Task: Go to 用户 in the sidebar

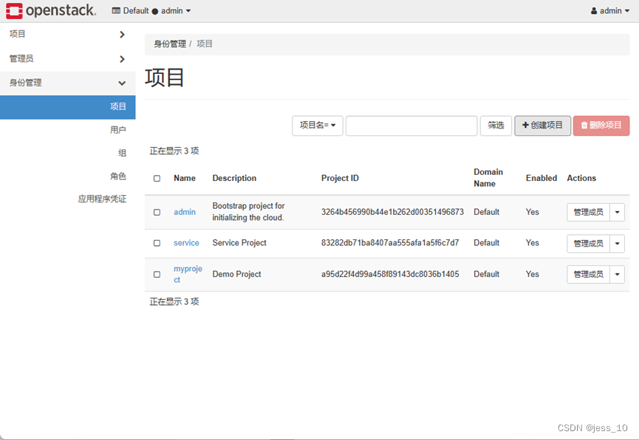Action: (117, 130)
